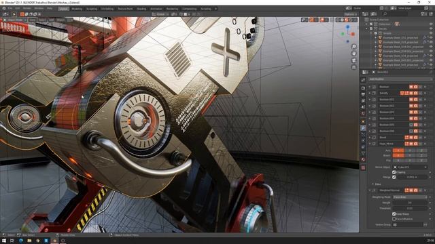Toggle perspective/orthographic gizmo button

tap(353, 67)
